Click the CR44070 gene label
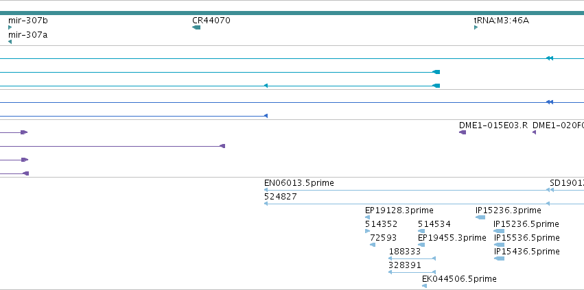 tap(211, 21)
